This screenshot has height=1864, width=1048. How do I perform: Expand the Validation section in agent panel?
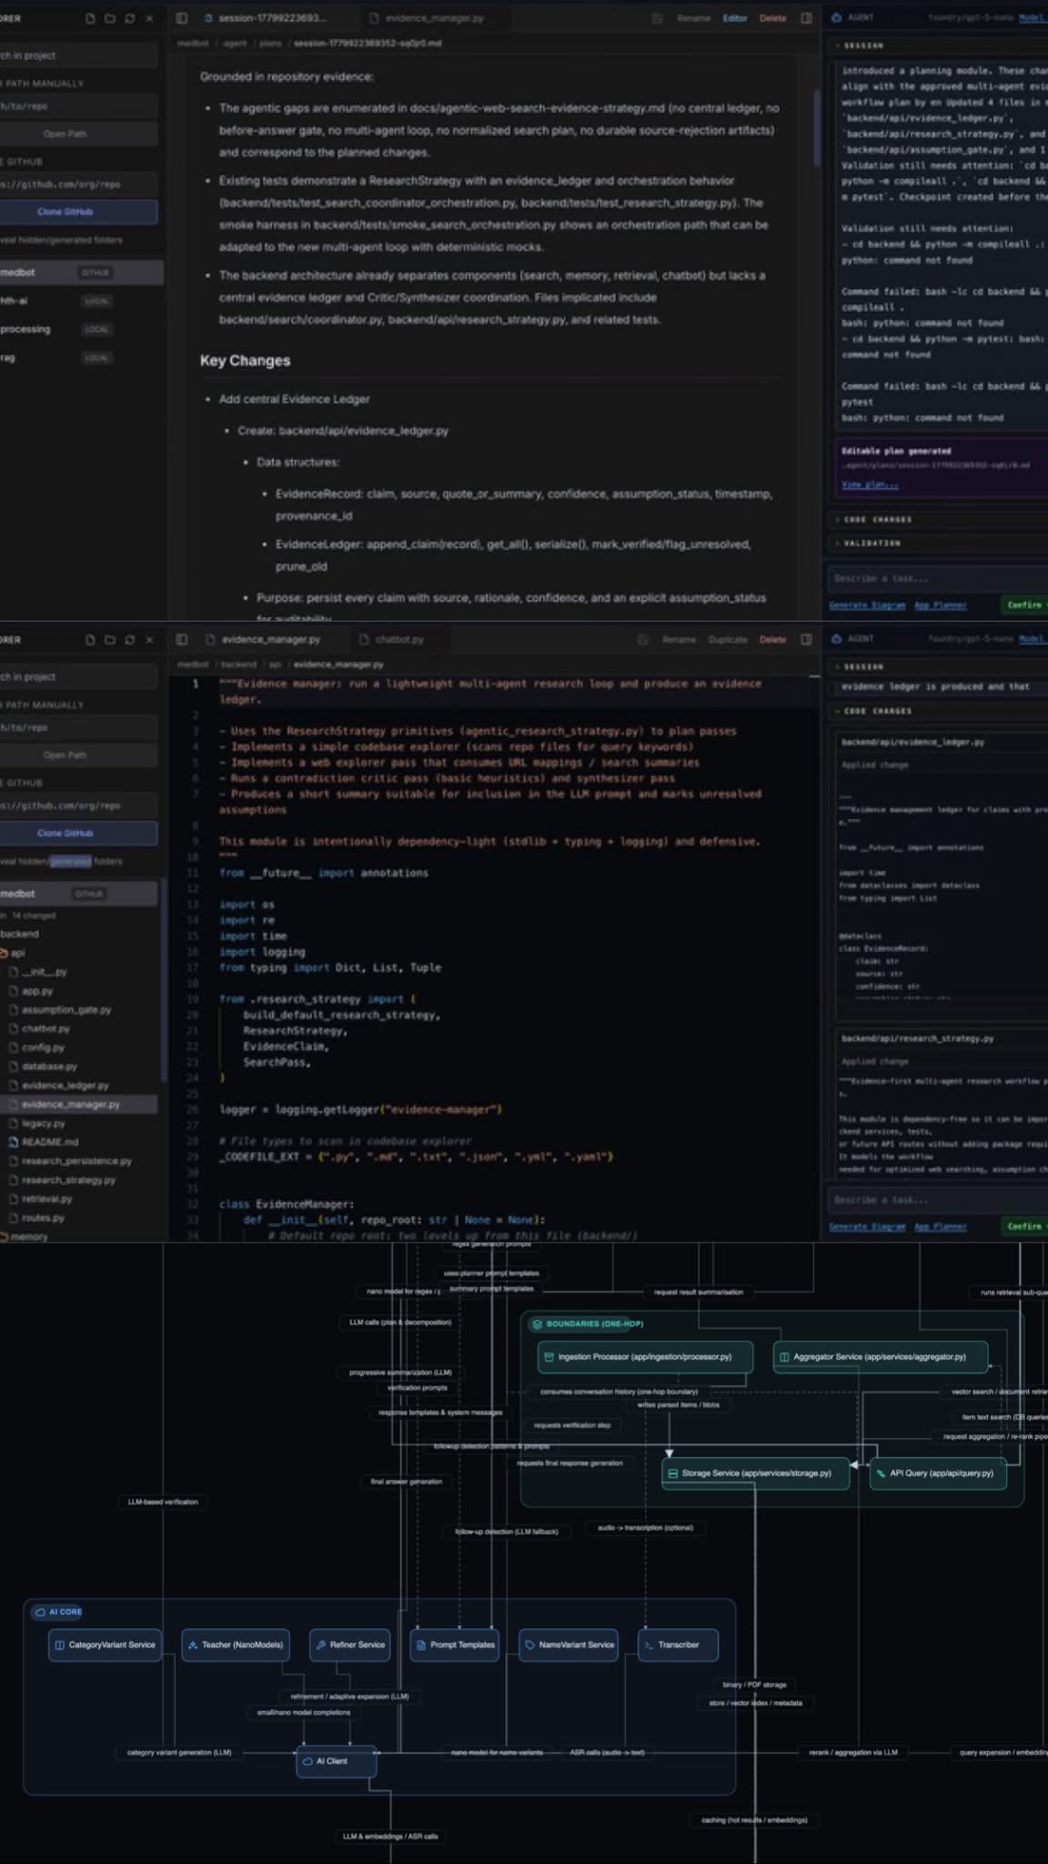point(872,542)
